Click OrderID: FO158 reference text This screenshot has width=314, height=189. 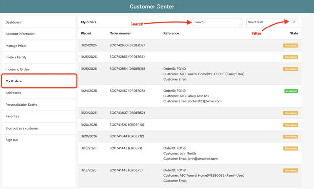pos(175,170)
